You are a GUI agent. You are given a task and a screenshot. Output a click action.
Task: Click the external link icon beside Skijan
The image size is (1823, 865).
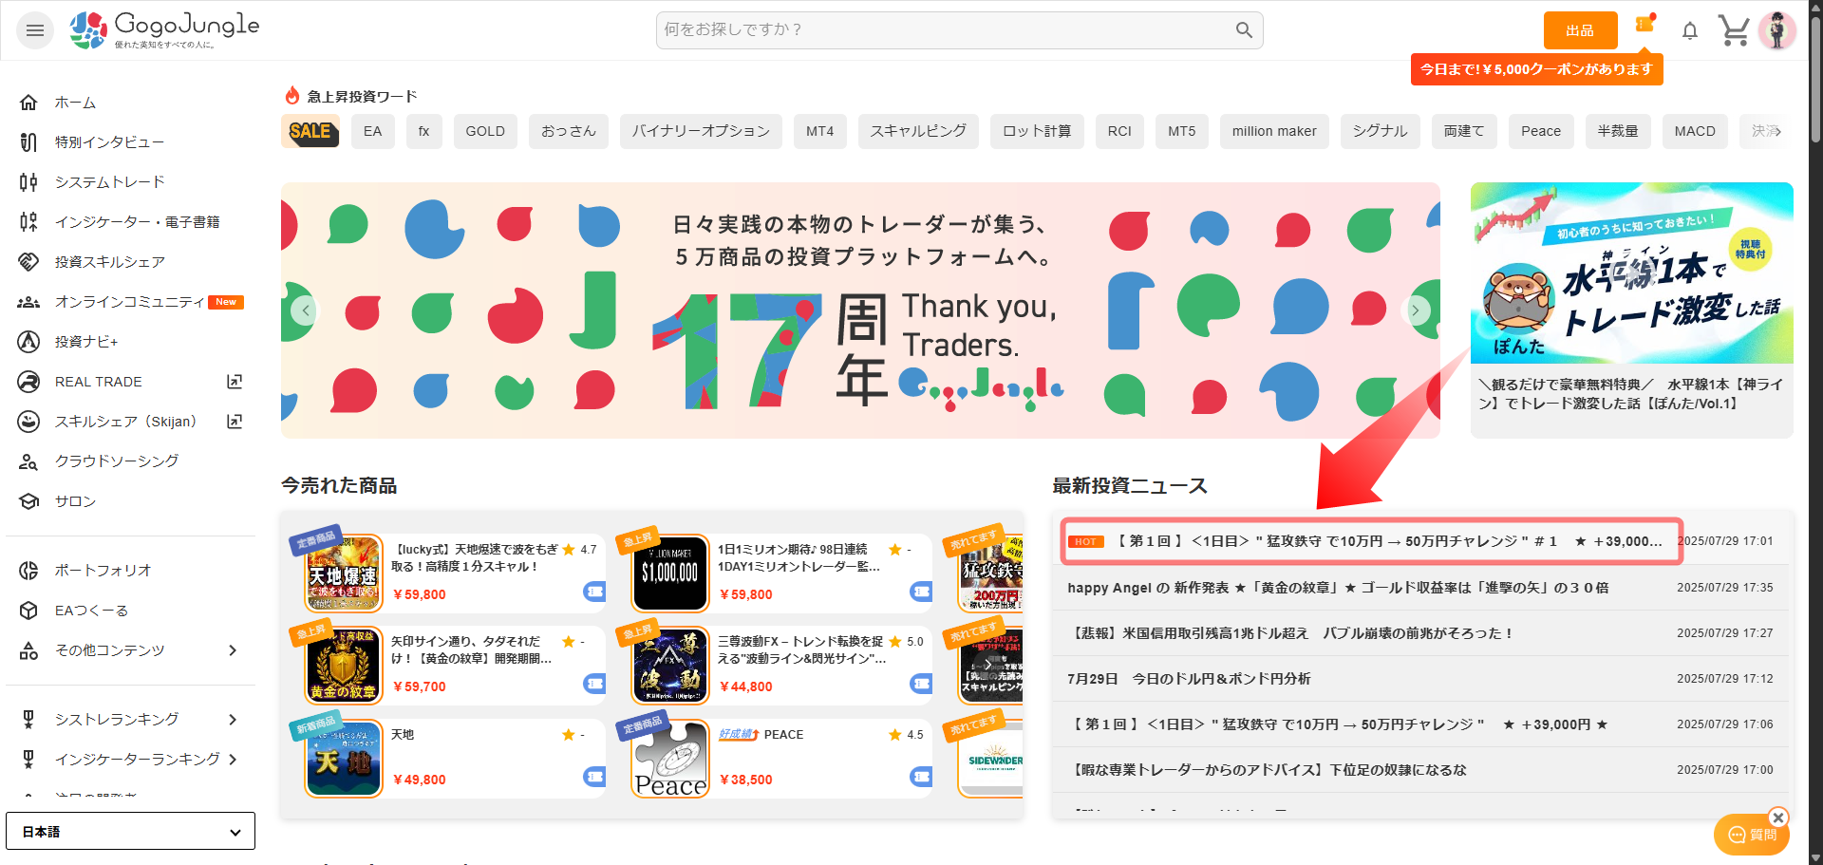pyautogui.click(x=235, y=422)
